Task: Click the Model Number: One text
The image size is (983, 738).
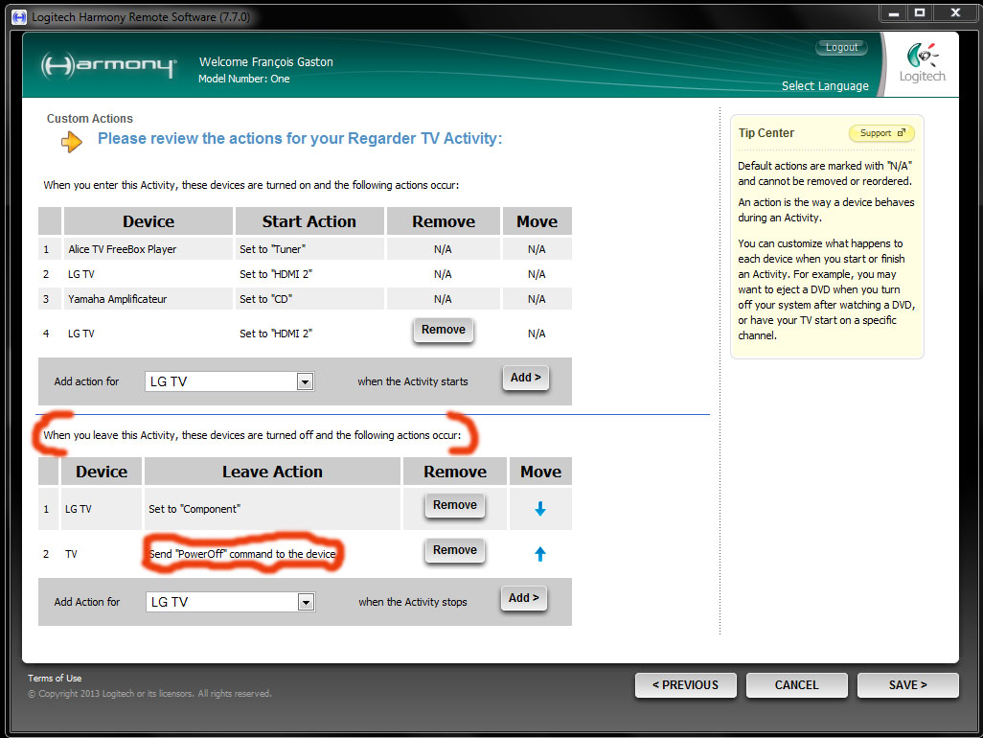Action: (244, 79)
